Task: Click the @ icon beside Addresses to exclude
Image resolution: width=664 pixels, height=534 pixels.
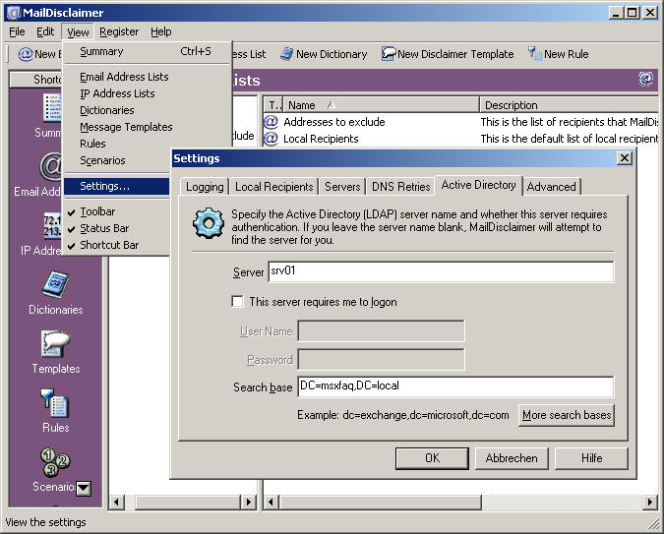Action: 272,122
